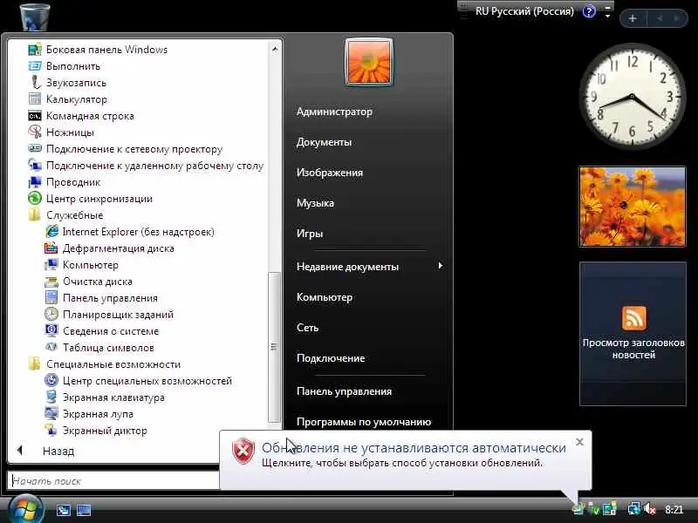This screenshot has width=698, height=523.
Task: Open RSS feed icon in news gadget
Action: (x=634, y=318)
